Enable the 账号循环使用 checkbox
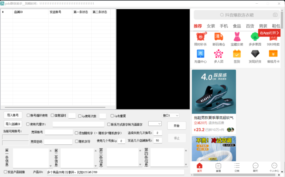Screen dimensions: 285x177 (28, 115)
